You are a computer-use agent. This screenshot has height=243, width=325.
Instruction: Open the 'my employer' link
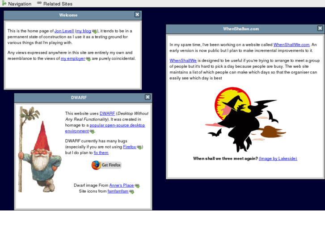[73, 58]
